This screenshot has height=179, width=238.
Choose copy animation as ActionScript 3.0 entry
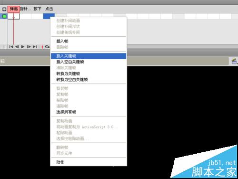tap(89, 127)
